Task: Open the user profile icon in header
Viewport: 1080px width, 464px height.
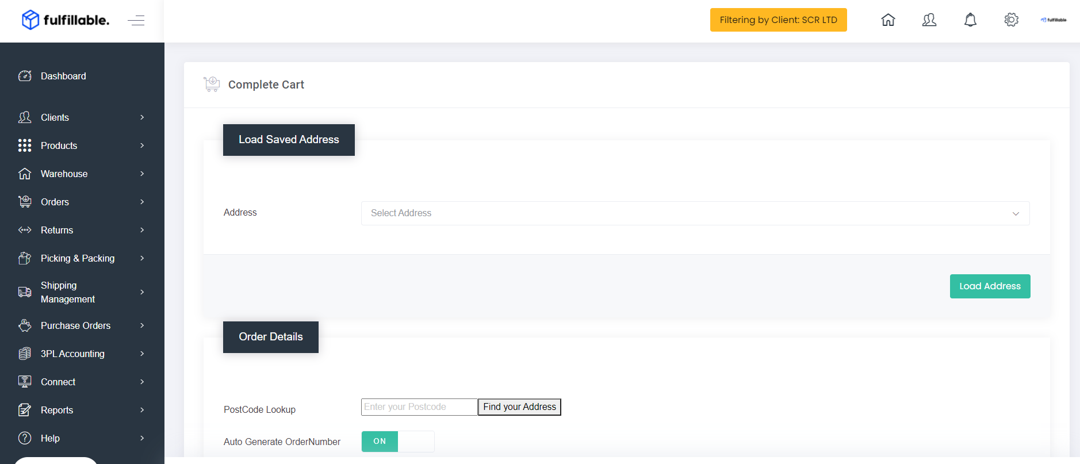Action: click(929, 20)
